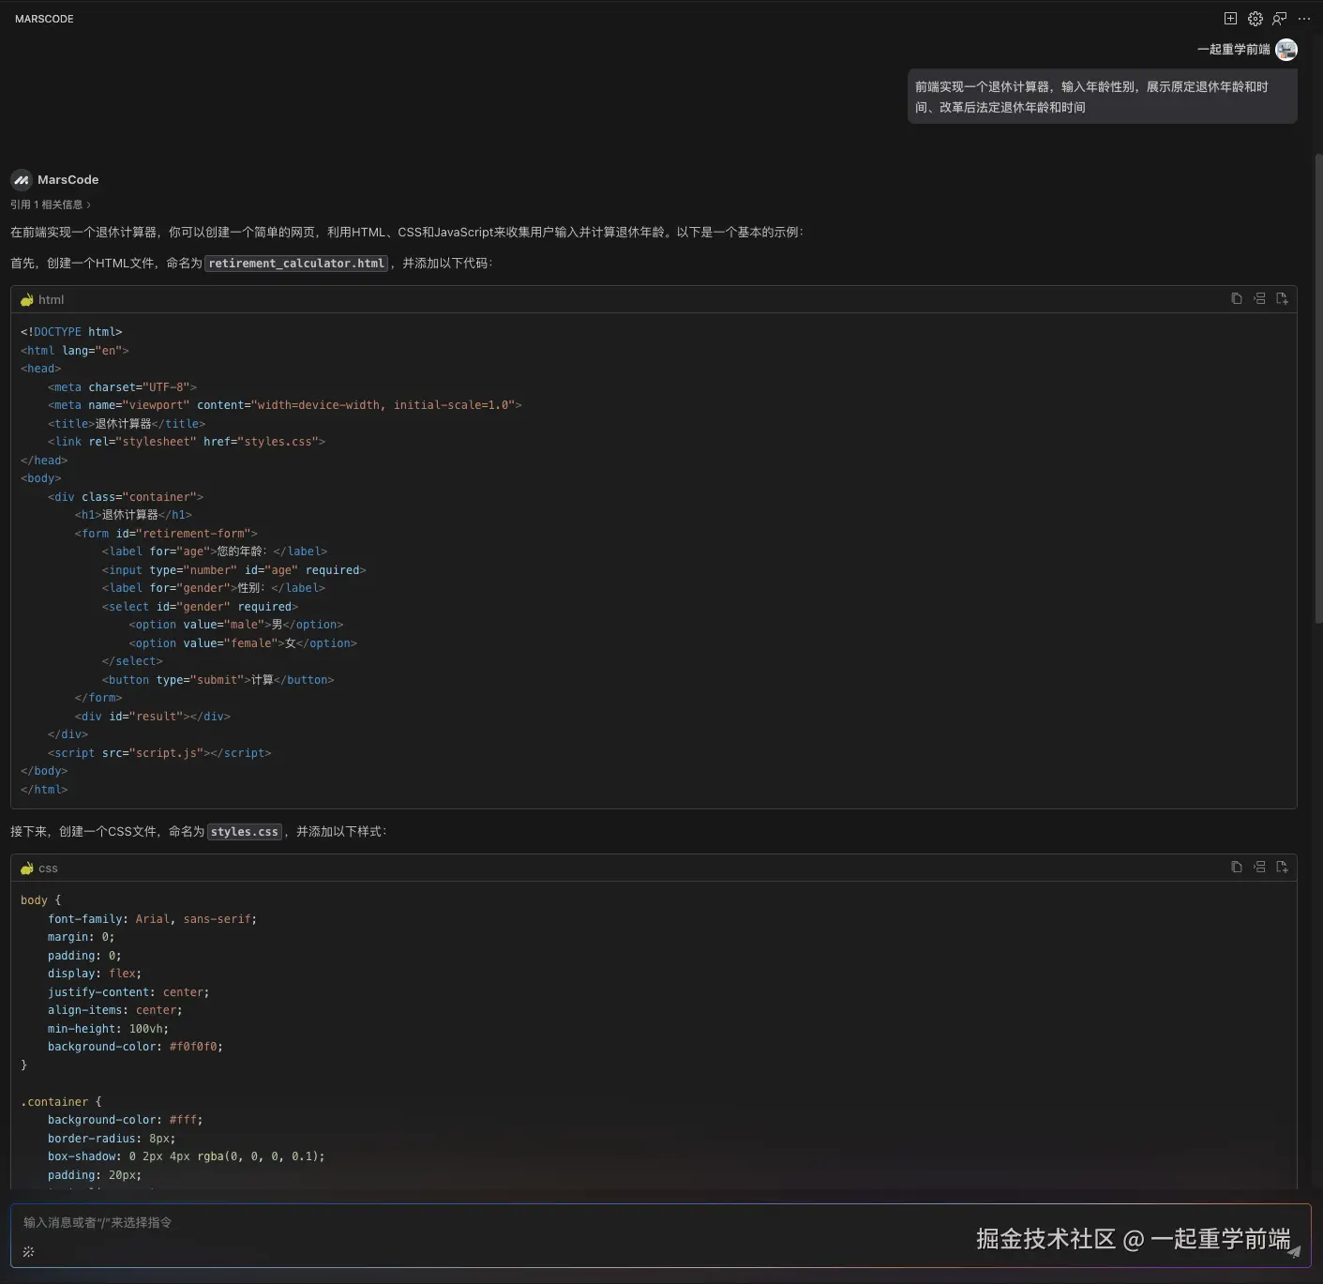Click the MarsCode assistant name
Image resolution: width=1323 pixels, height=1284 pixels.
tap(68, 180)
